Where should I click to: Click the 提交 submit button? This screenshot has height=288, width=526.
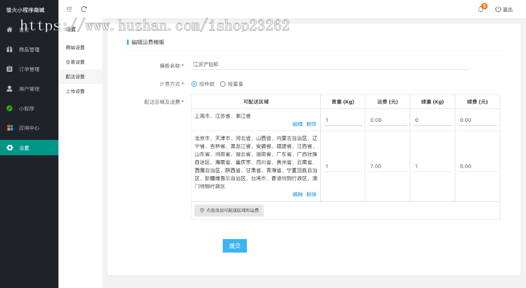point(235,246)
